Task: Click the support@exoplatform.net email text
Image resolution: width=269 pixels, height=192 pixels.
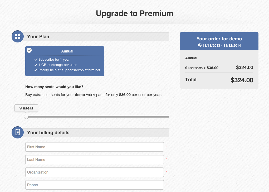Action: [81, 70]
